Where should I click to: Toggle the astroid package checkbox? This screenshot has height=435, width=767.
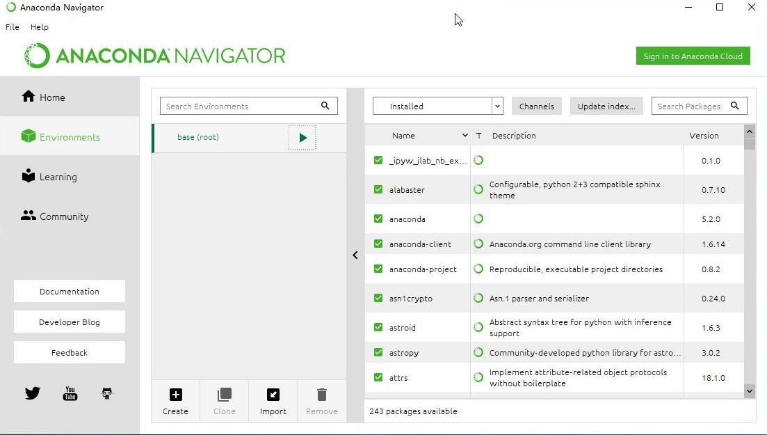point(378,327)
